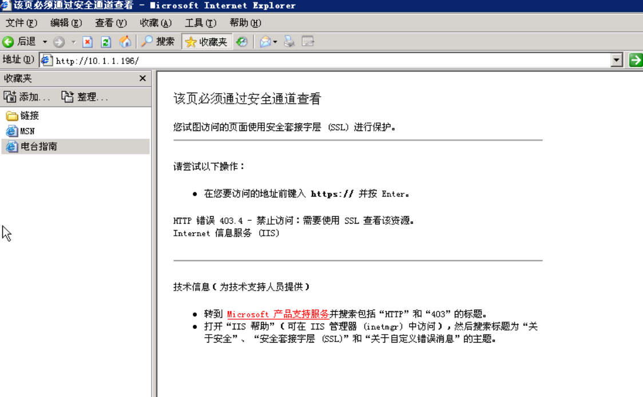Open the 查看(V) menu

click(111, 23)
